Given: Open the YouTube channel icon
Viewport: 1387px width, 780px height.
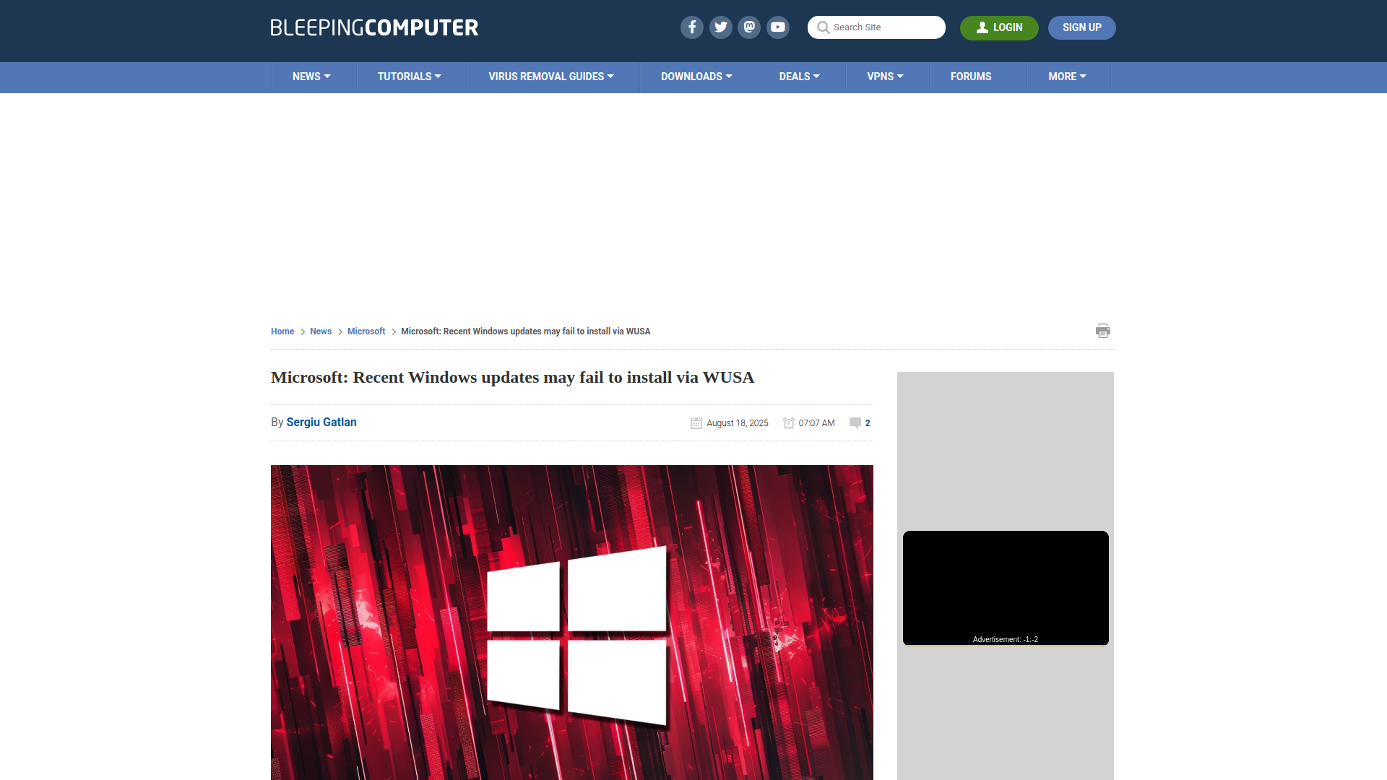Looking at the screenshot, I should tap(778, 27).
